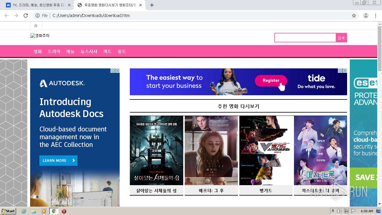
Task: Click the volume speaker tray icon
Action: (339, 211)
